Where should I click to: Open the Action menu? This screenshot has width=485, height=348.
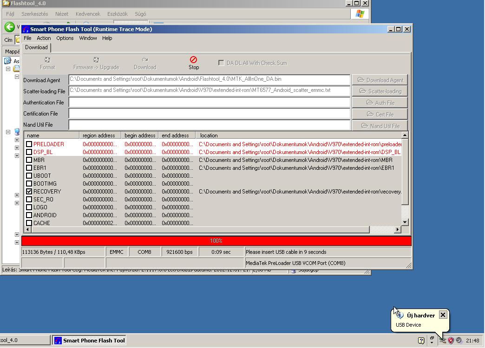point(44,38)
